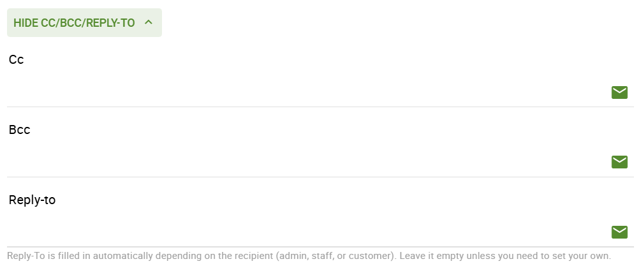The width and height of the screenshot is (641, 266).
Task: Click the underline beneath the Bcc field
Action: point(319,177)
